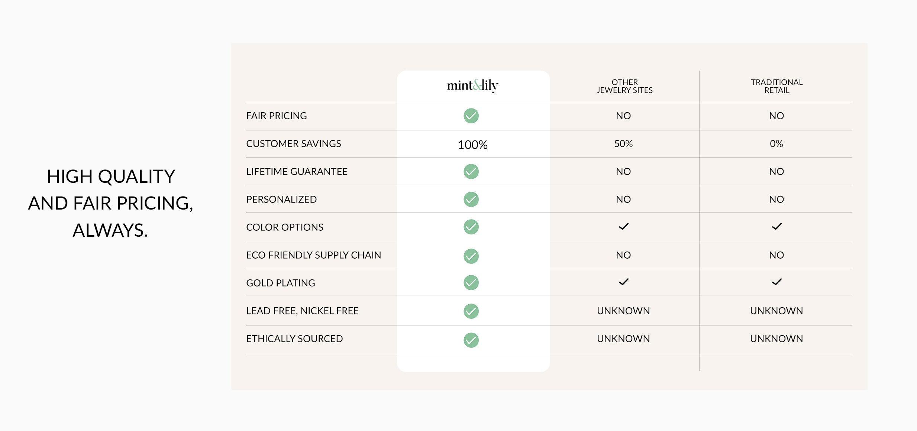Click green checkmark for Lifetime Guarantee
The width and height of the screenshot is (917, 431).
pos(471,171)
